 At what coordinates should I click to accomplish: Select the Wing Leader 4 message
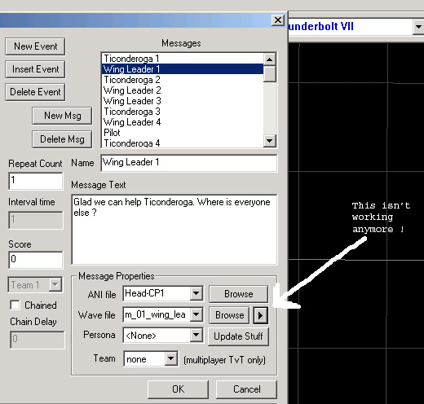[183, 122]
